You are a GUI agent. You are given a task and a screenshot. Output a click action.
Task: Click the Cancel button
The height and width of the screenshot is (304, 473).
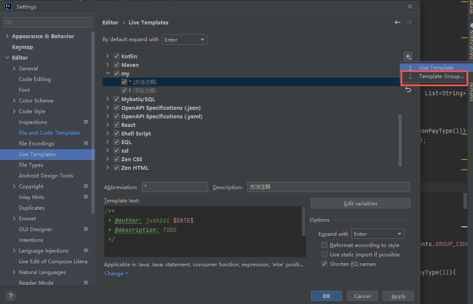pos(362,296)
